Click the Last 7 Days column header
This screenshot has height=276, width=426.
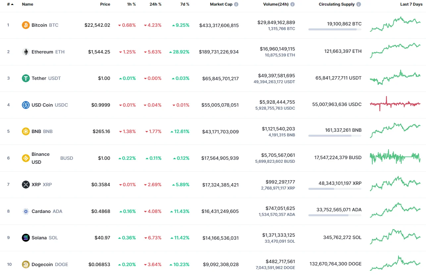(411, 4)
